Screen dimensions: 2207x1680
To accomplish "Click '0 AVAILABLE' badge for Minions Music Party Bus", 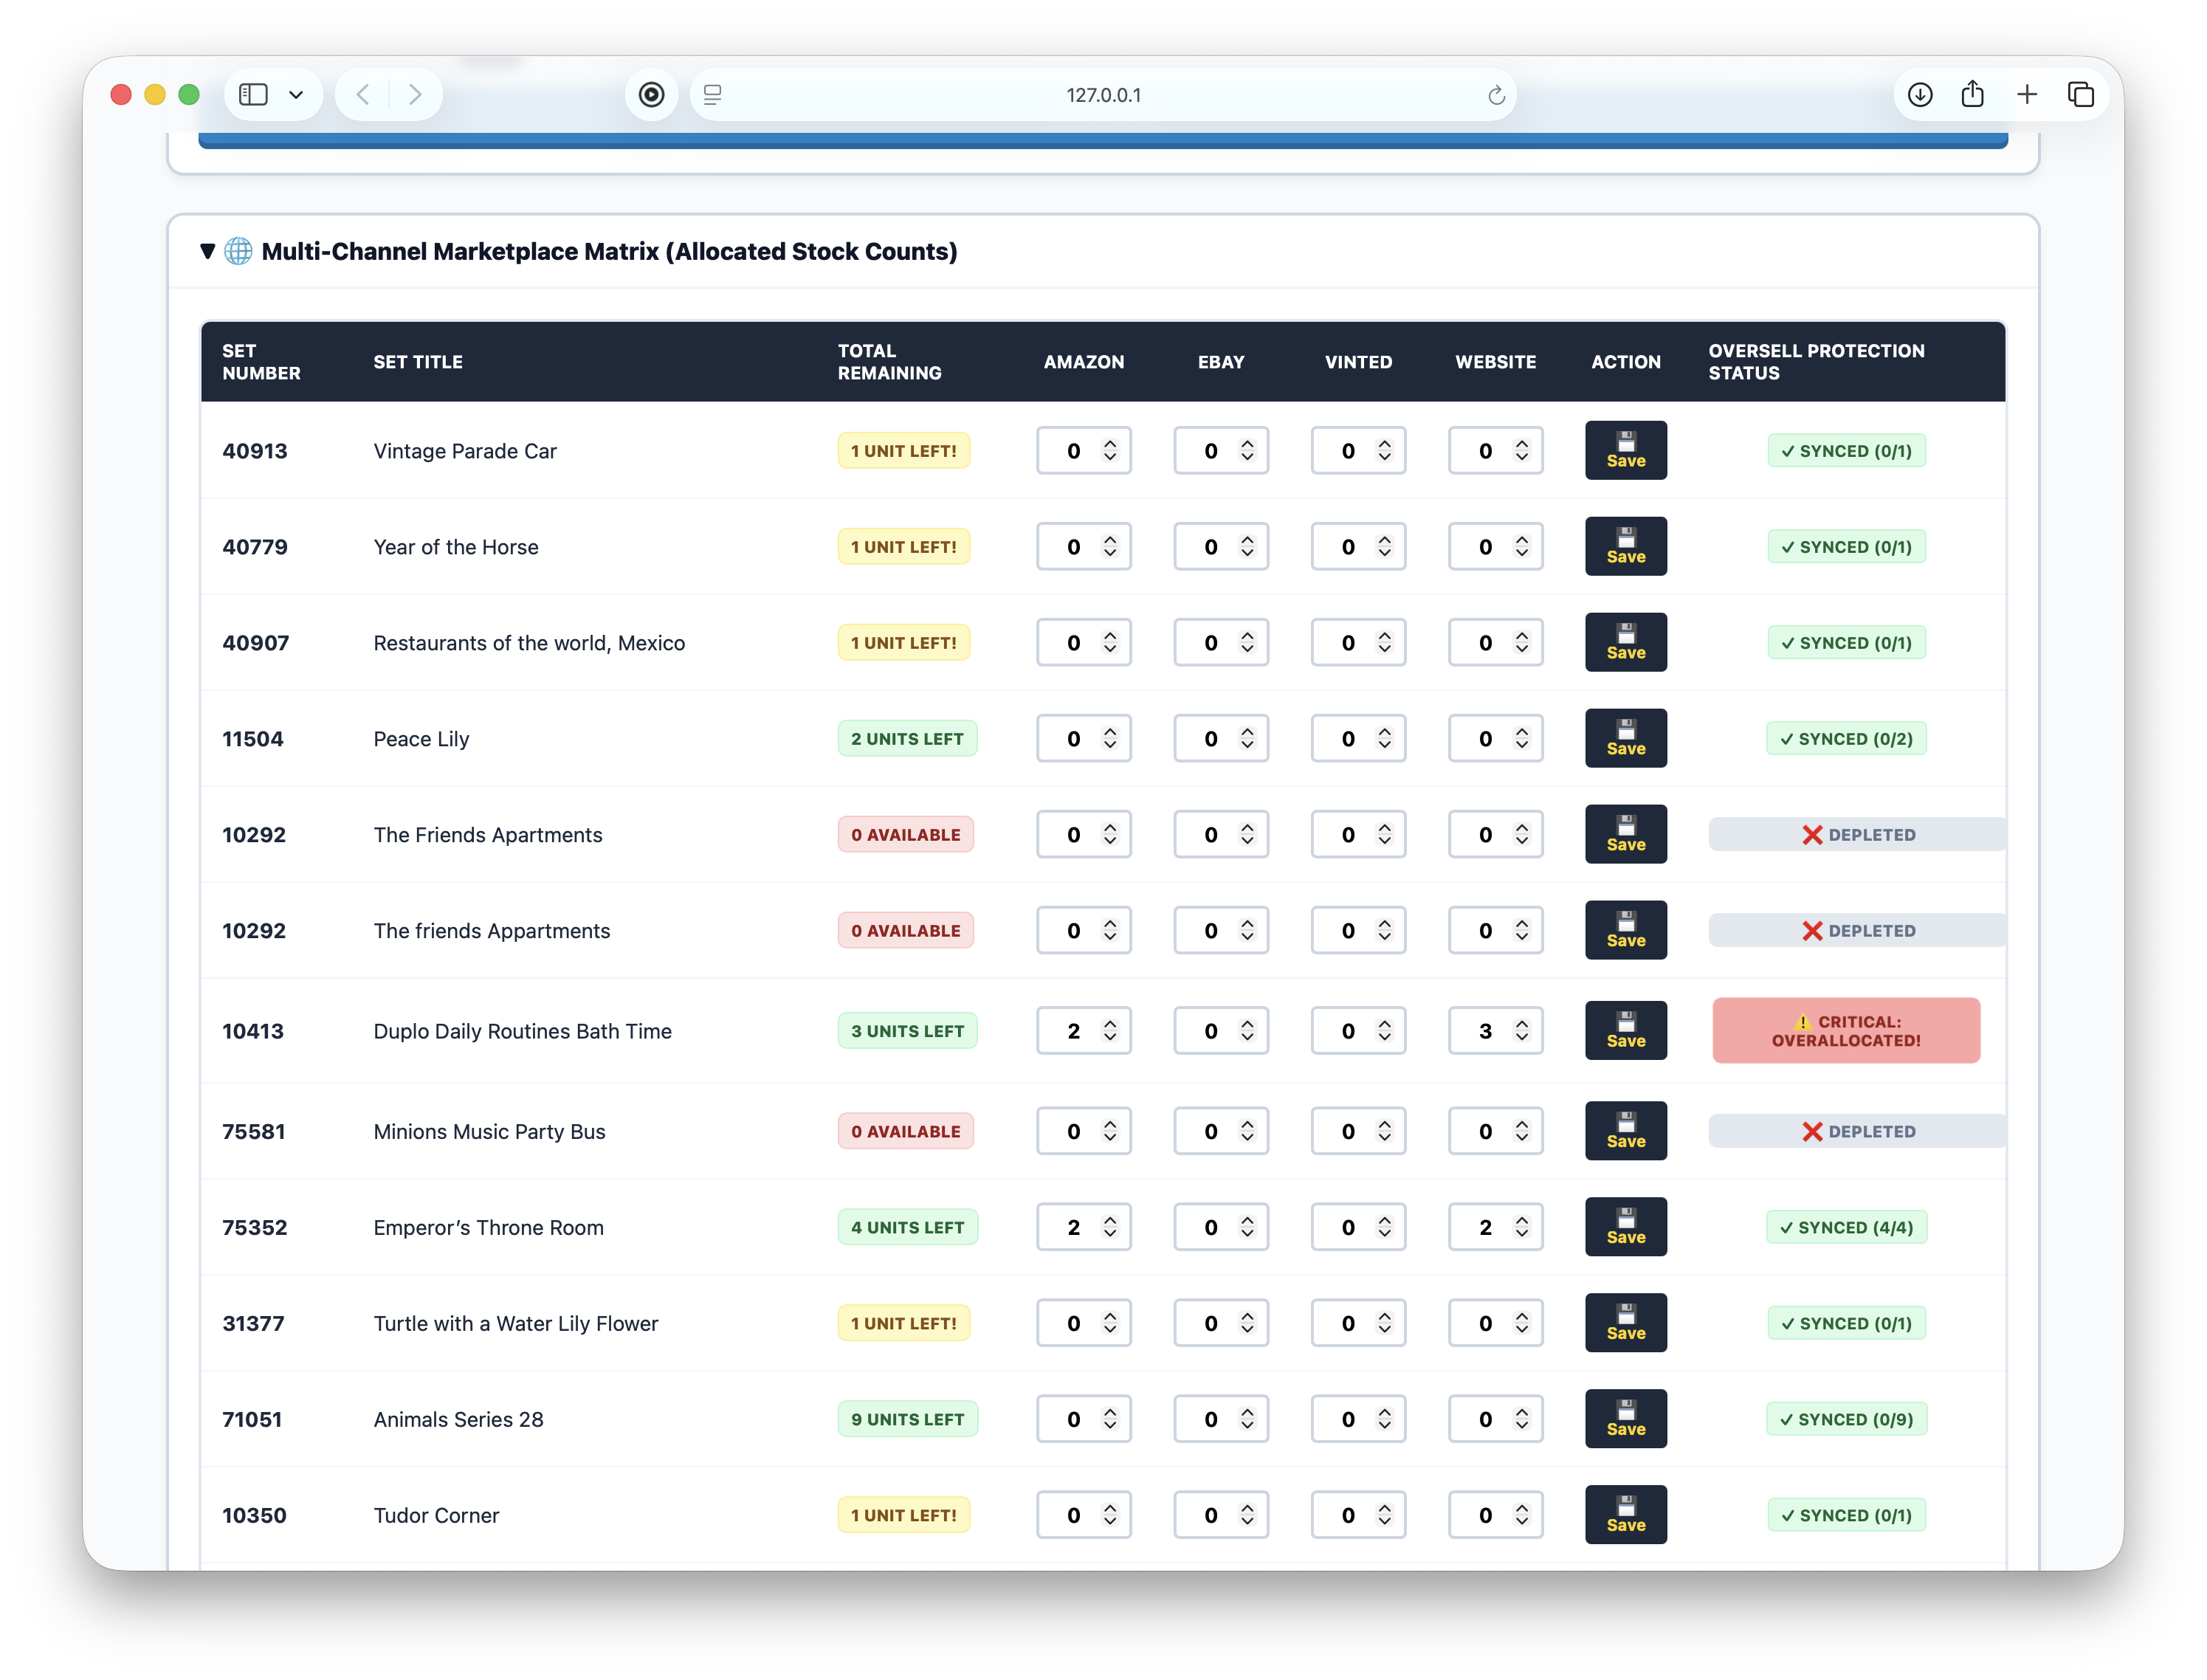I will (905, 1132).
